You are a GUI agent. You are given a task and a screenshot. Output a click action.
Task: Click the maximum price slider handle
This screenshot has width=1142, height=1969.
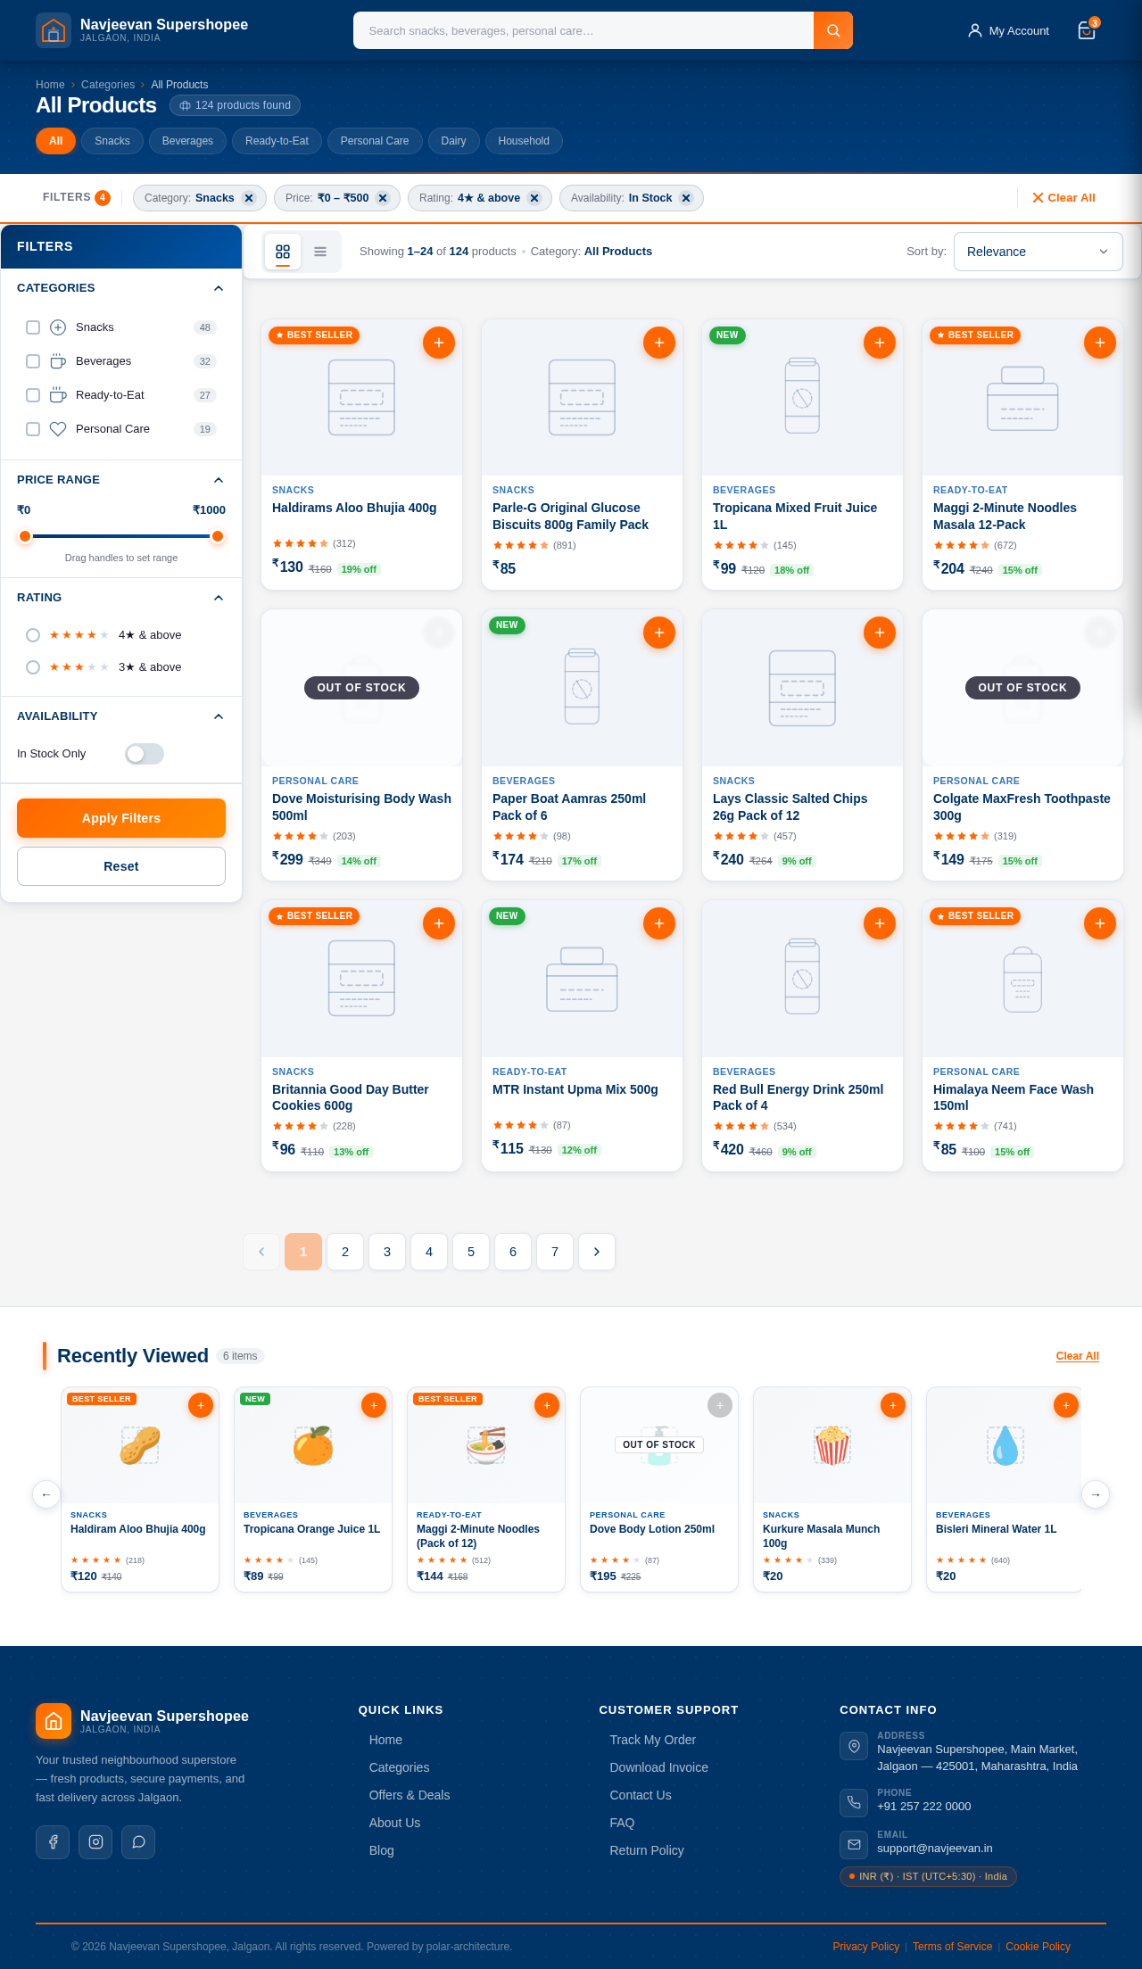pos(218,536)
